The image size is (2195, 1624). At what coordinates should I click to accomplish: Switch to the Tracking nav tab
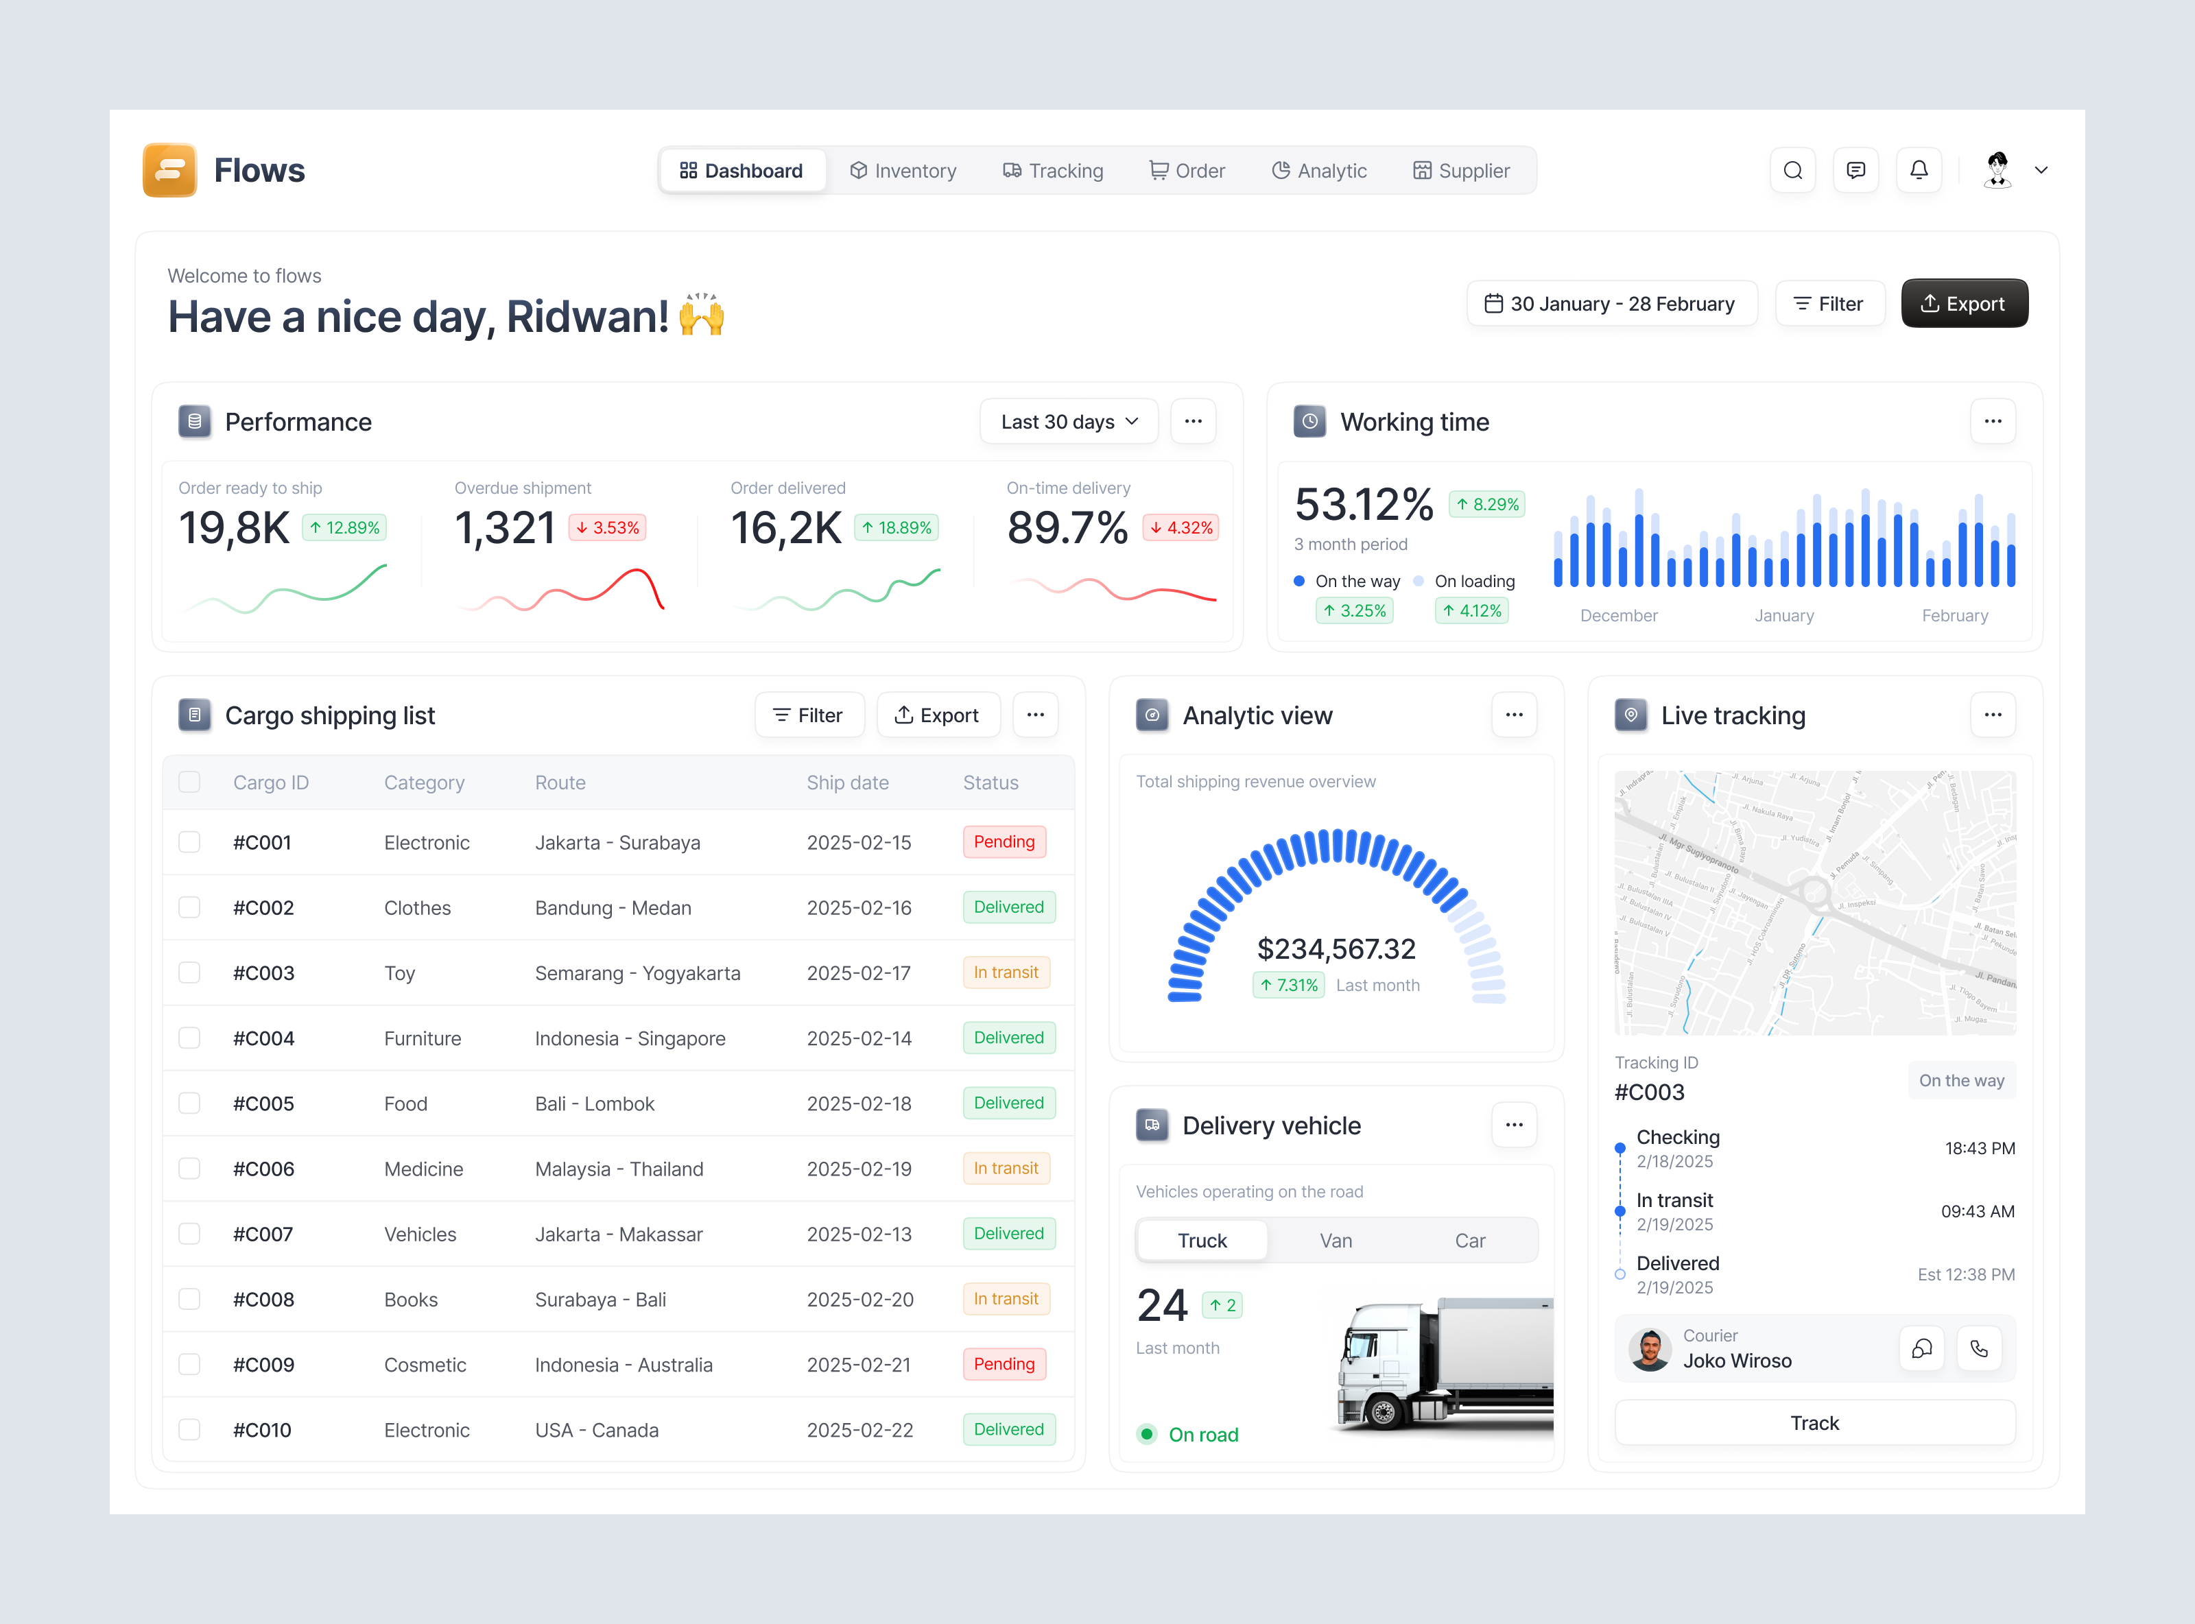click(x=1053, y=170)
